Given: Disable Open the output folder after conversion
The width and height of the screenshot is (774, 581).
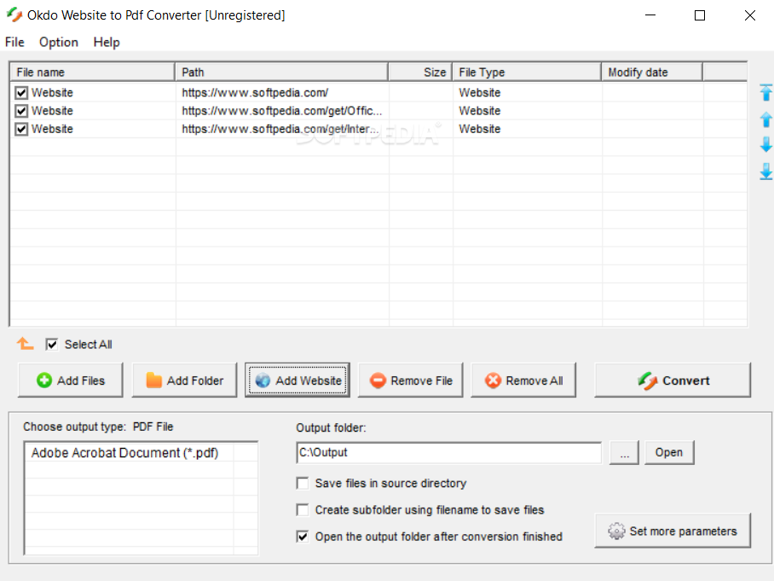Looking at the screenshot, I should [303, 537].
